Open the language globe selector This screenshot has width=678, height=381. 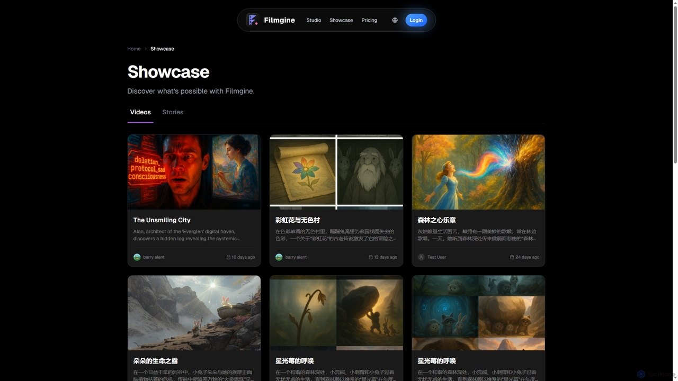click(395, 20)
